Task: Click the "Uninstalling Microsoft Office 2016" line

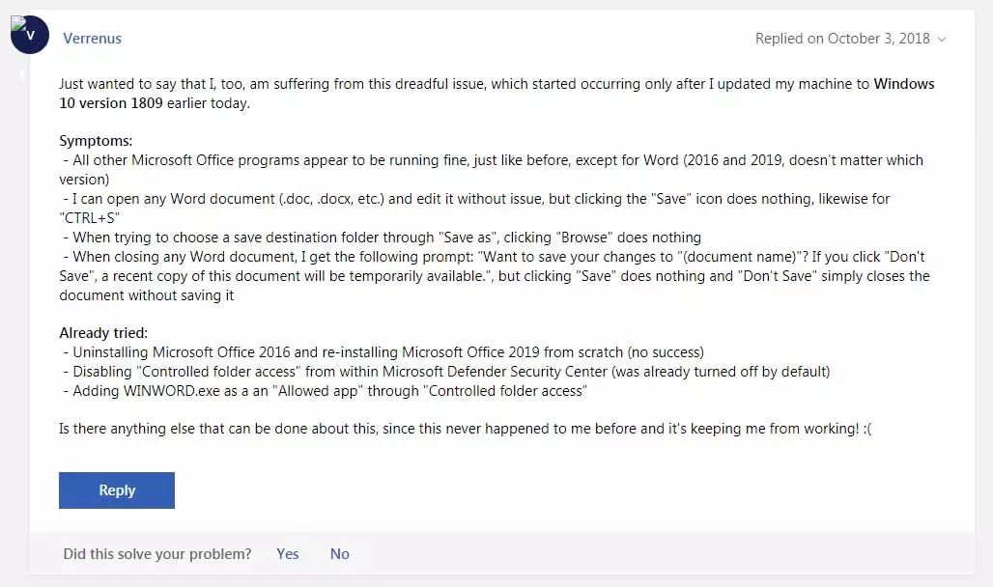Action: coord(386,352)
